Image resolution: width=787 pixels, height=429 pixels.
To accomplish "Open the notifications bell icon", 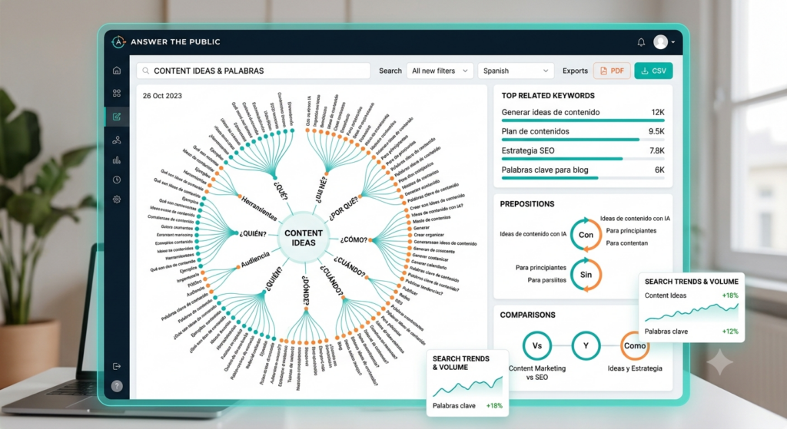I will click(641, 42).
